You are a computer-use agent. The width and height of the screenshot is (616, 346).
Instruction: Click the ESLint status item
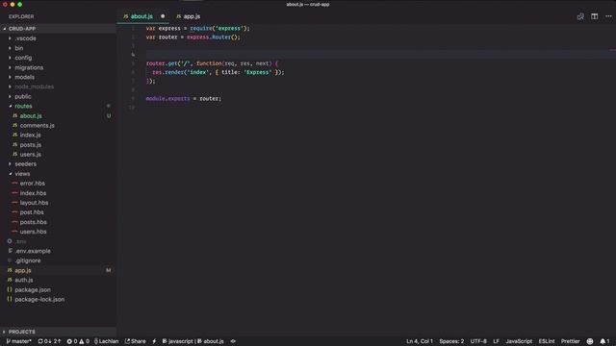(x=547, y=341)
